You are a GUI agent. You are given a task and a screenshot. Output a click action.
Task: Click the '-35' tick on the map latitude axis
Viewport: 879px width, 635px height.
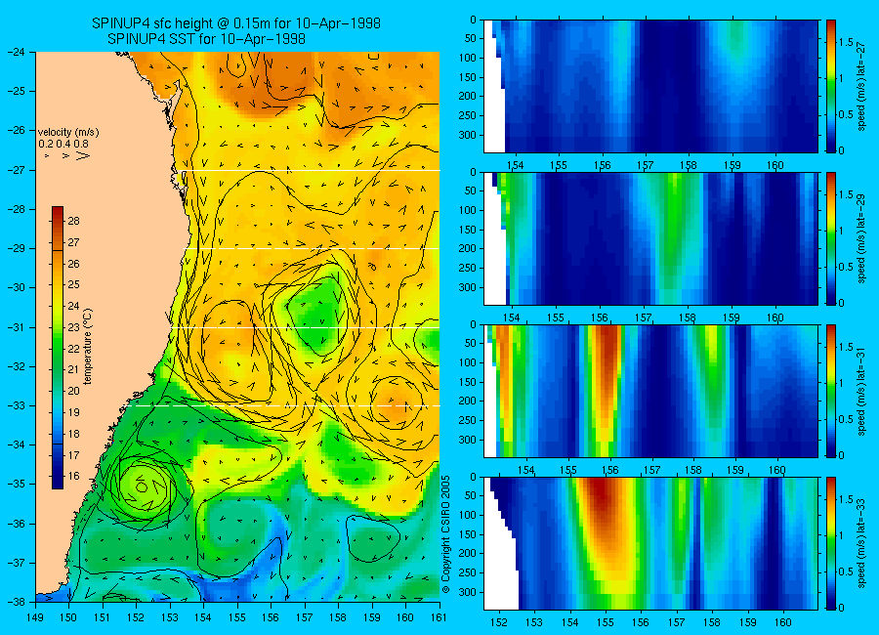pos(17,484)
